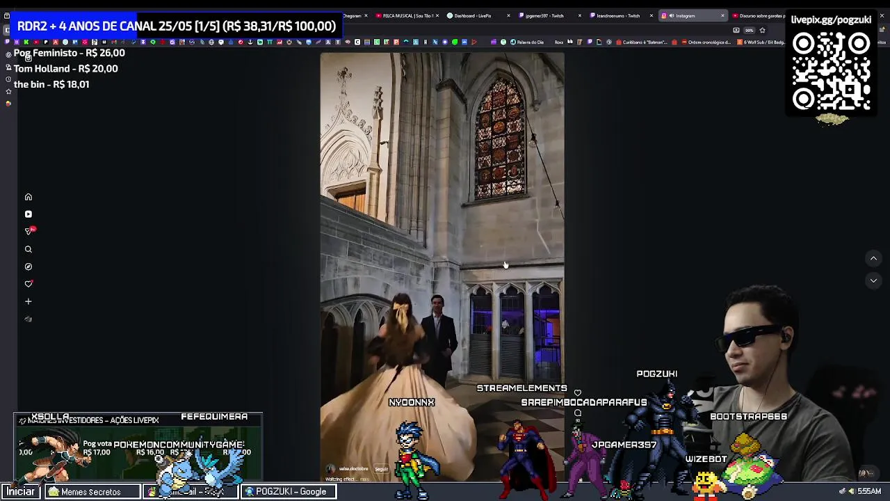Viewport: 890px width, 501px height.
Task: Open the valsa.doctobre profile name
Action: pyautogui.click(x=353, y=469)
